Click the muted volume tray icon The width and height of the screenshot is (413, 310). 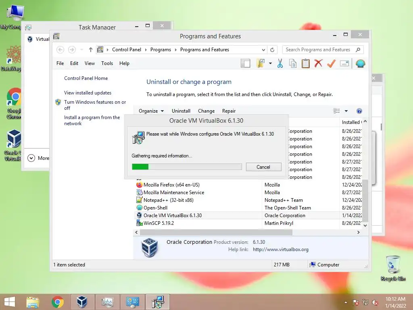[x=375, y=302]
